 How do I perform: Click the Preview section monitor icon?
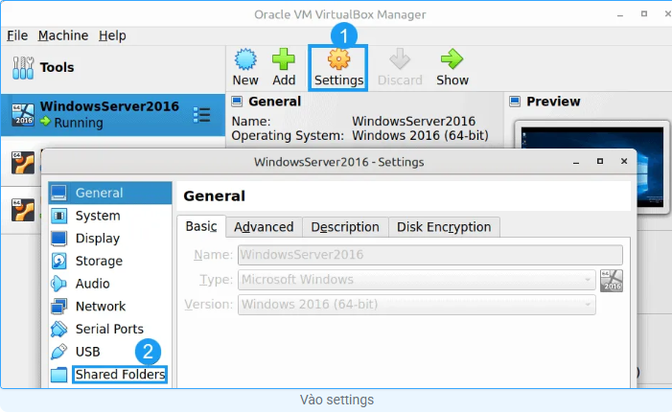(515, 102)
